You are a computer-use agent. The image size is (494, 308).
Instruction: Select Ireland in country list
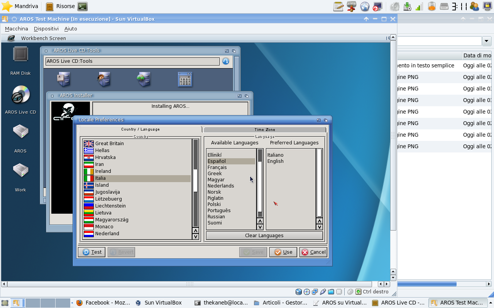tap(137, 171)
